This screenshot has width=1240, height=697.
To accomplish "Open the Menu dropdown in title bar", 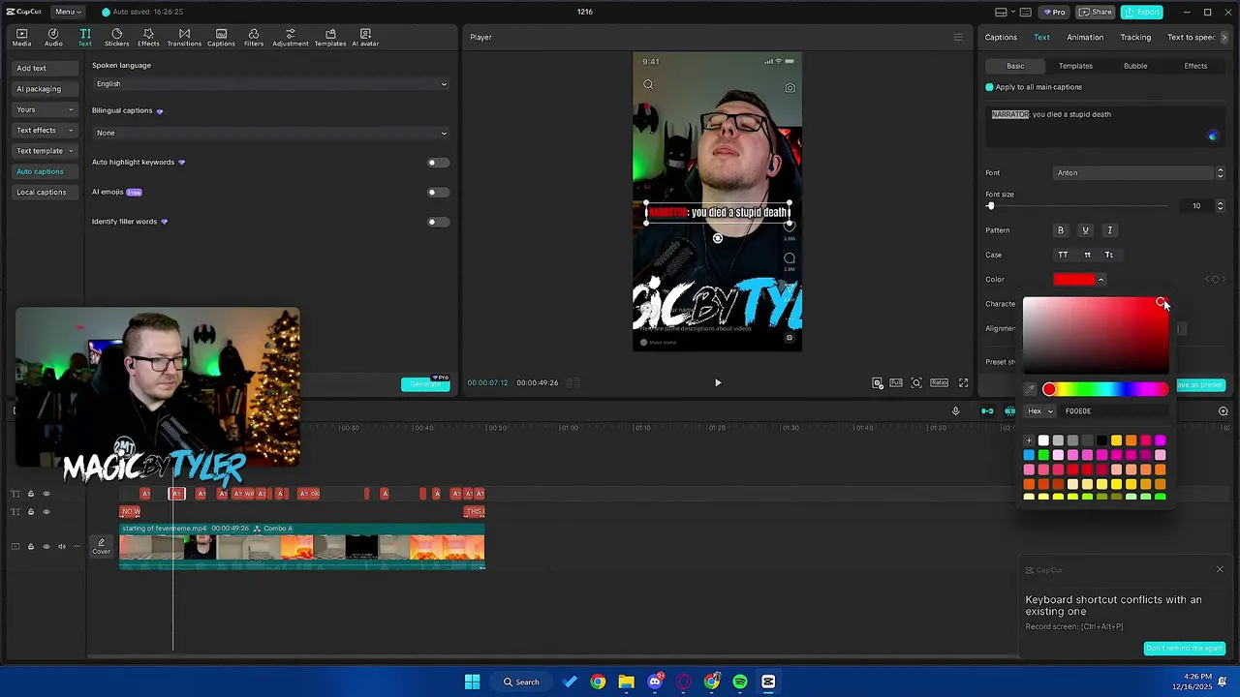I will [x=66, y=12].
